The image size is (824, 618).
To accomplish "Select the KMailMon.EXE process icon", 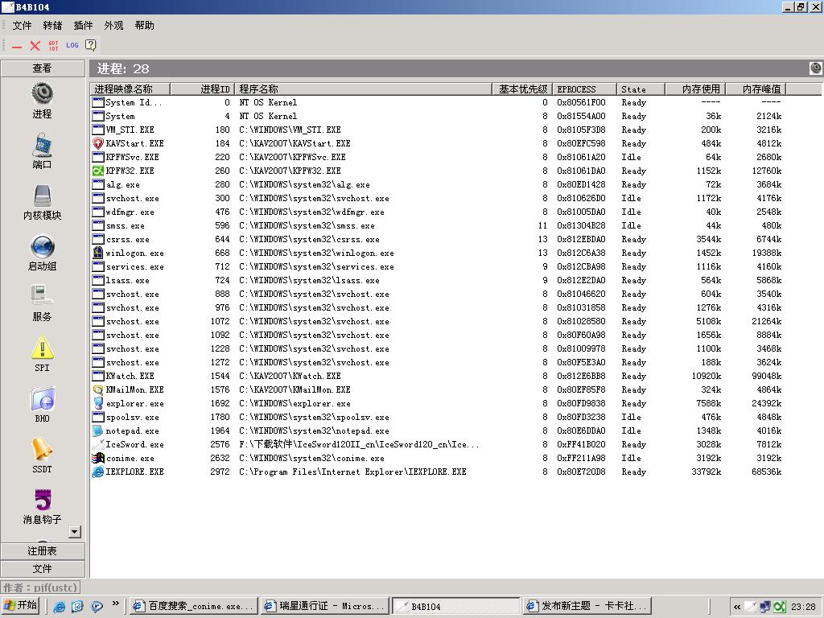I will 97,389.
